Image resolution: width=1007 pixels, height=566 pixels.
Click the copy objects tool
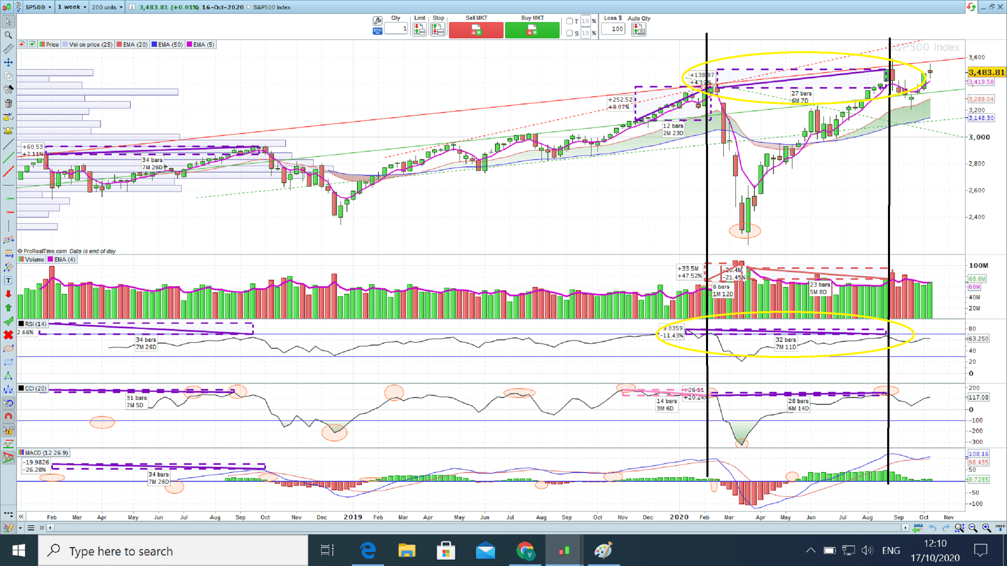[8, 76]
